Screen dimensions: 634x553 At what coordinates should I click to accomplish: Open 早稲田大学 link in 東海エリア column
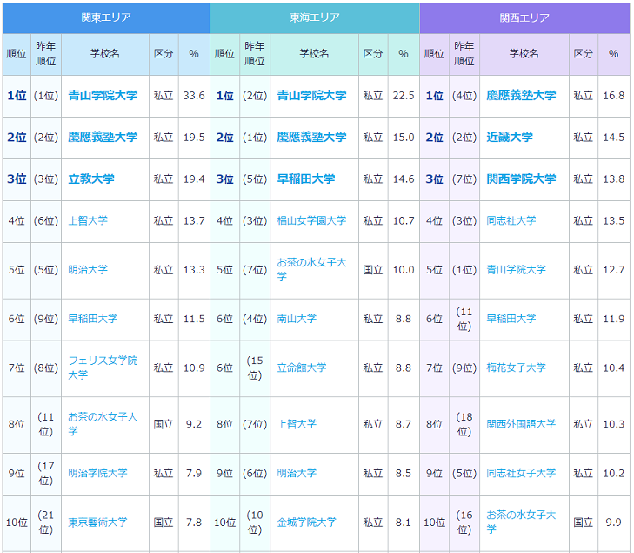point(306,179)
